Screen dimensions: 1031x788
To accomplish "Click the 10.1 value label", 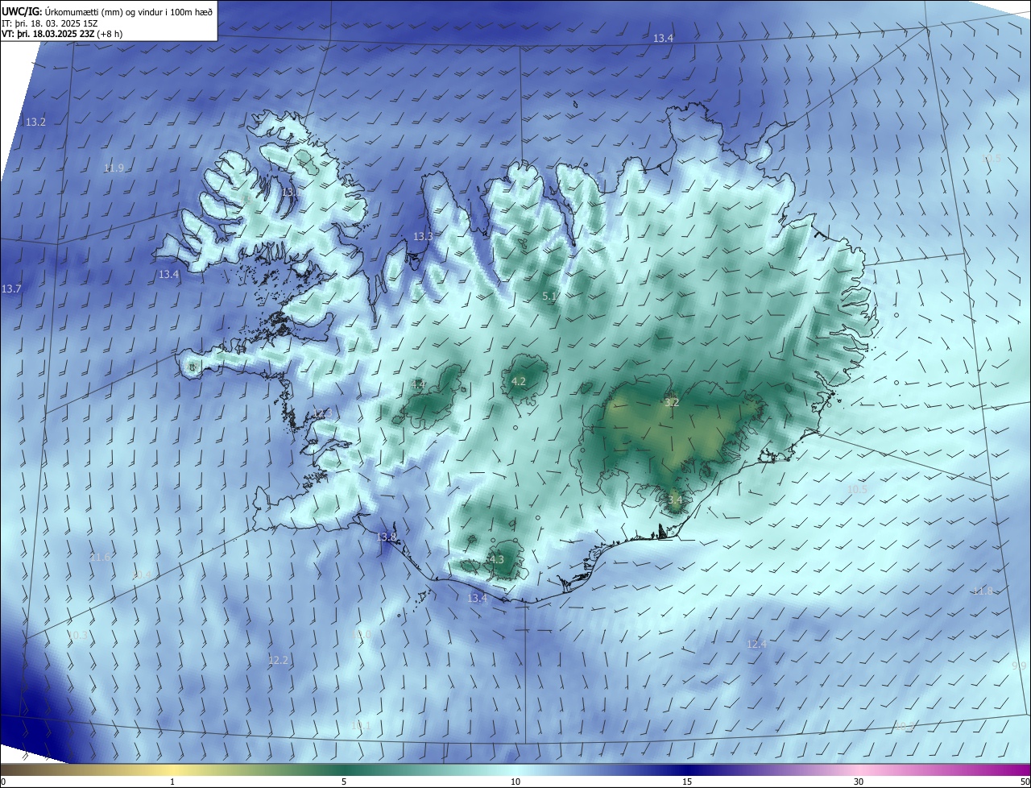I will (362, 726).
